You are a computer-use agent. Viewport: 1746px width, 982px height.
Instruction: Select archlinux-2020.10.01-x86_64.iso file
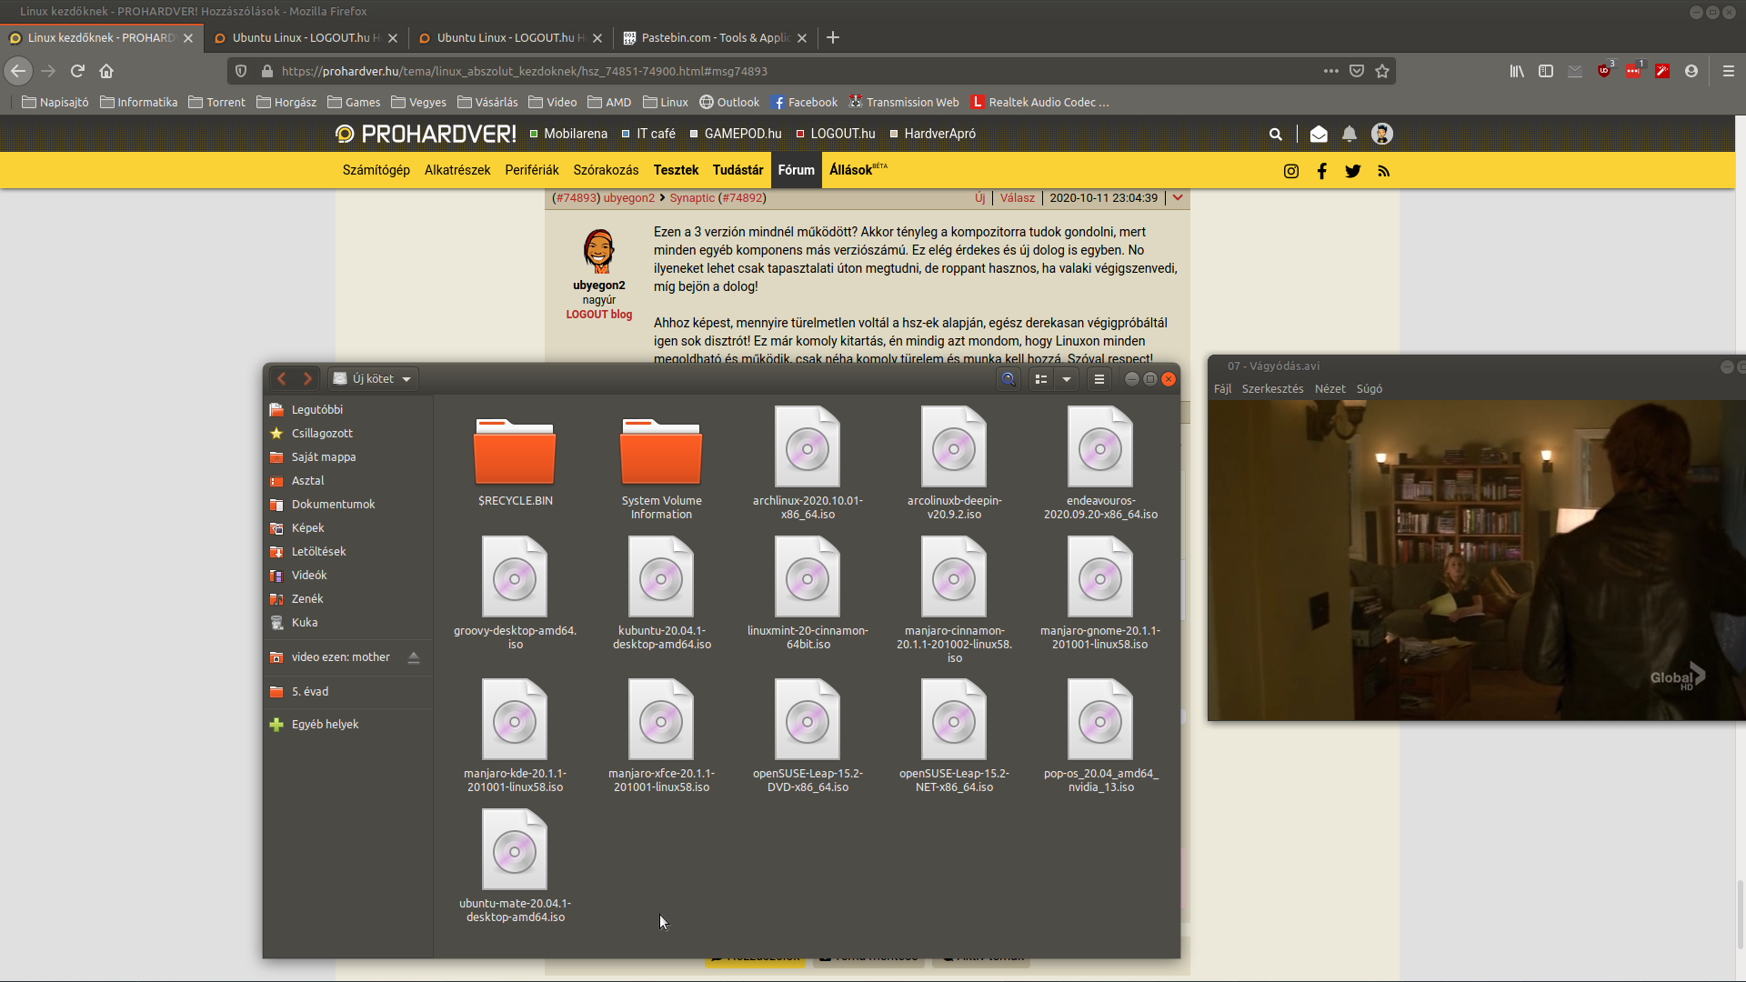808,464
